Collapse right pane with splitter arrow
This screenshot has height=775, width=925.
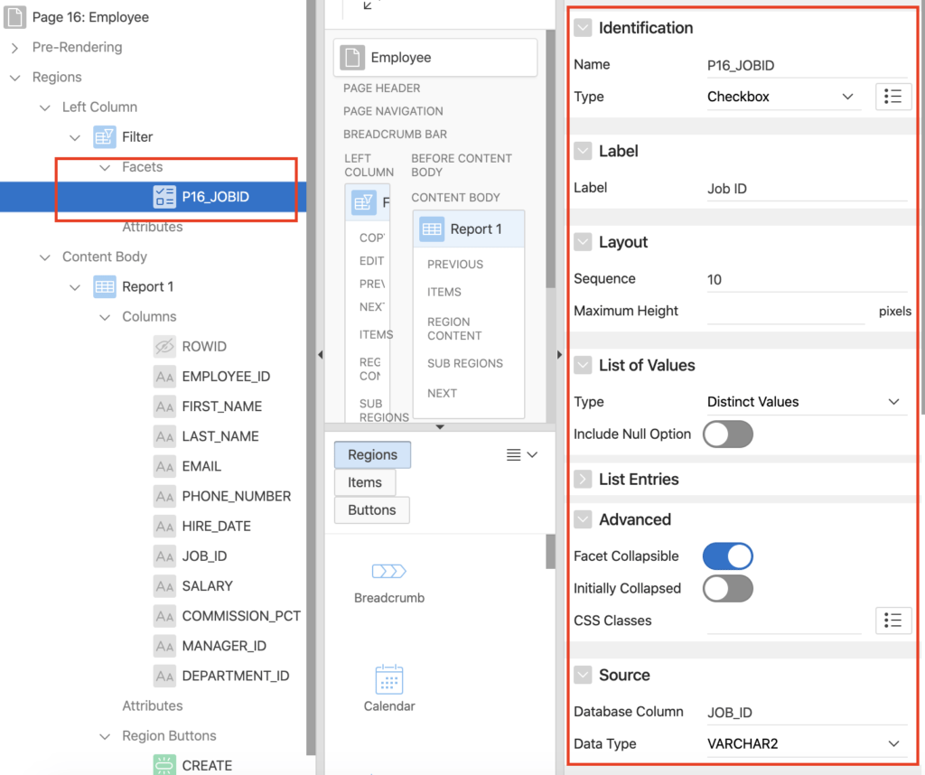(x=559, y=354)
